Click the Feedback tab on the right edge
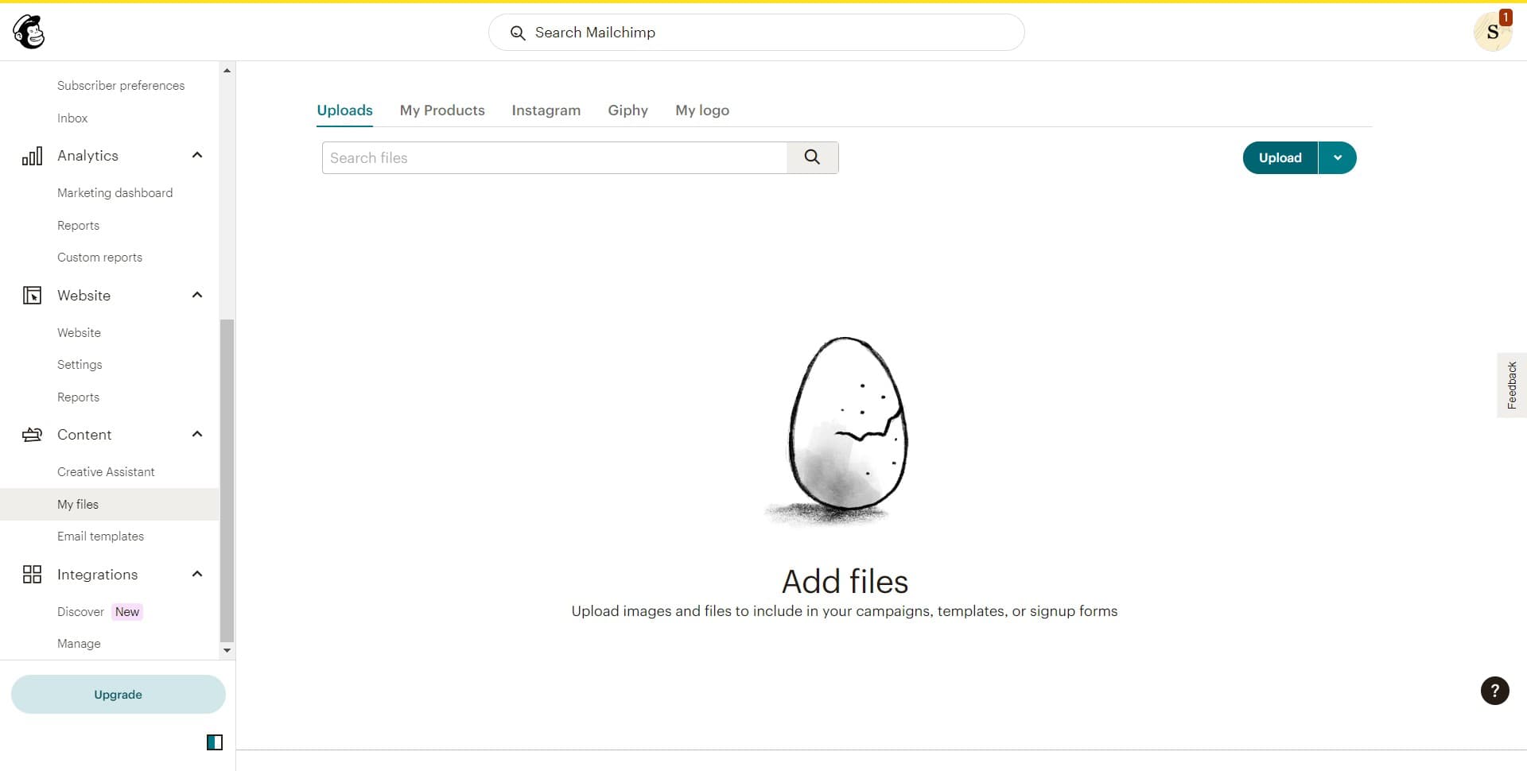 (x=1512, y=385)
